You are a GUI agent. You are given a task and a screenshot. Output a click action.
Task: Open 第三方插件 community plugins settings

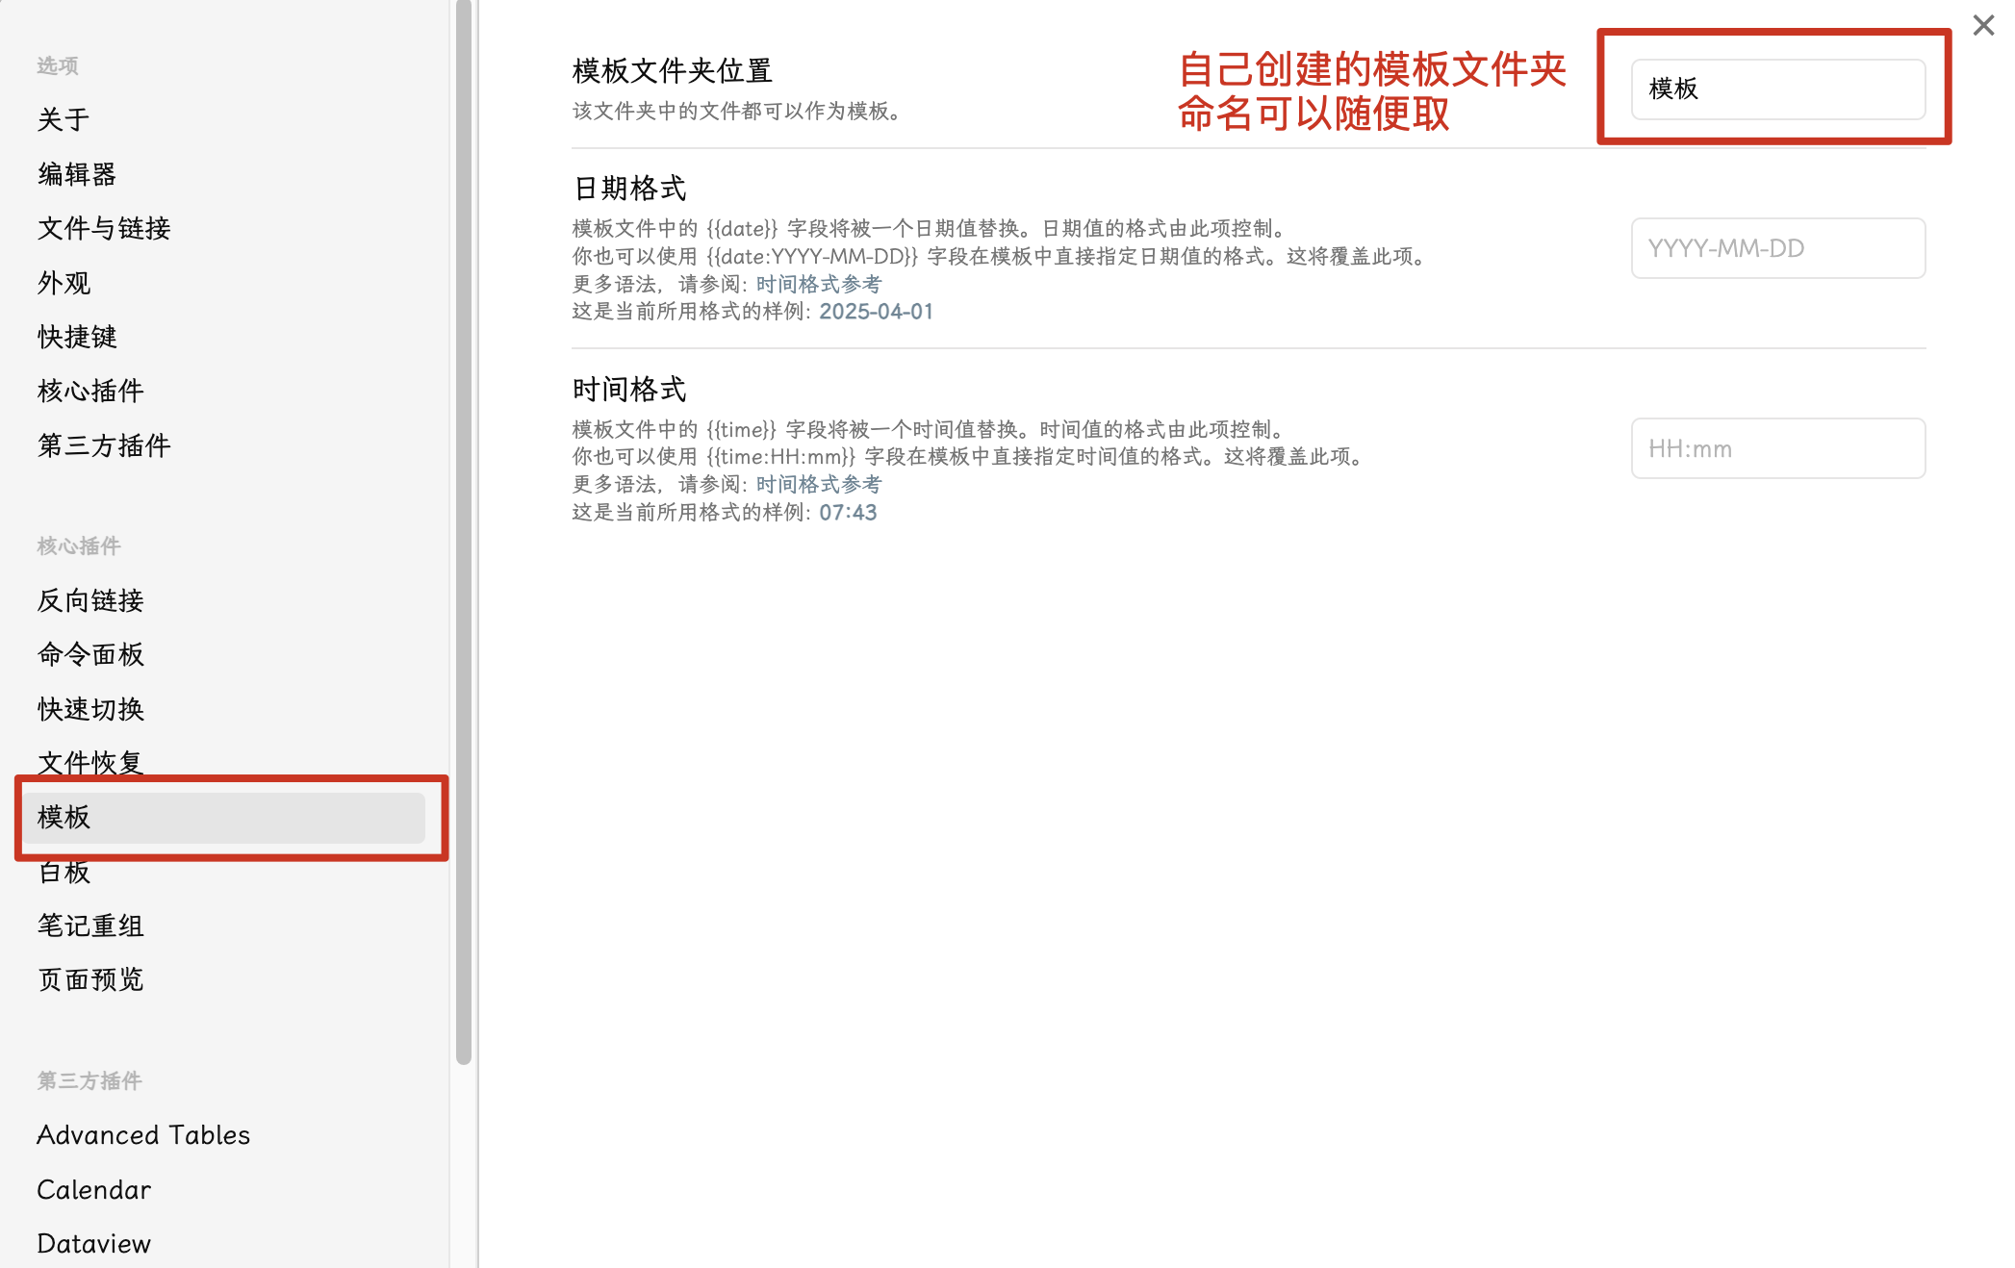pyautogui.click(x=104, y=445)
